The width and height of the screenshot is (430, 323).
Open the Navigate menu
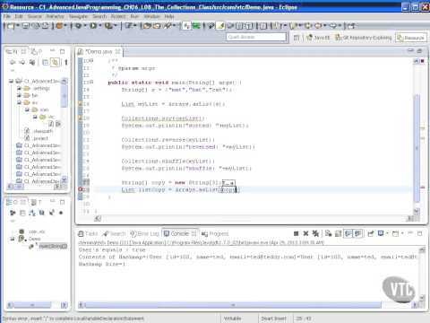coord(78,16)
